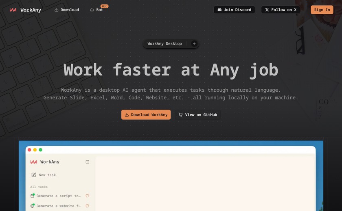
Task: Click the All tasks section label
Action: pos(39,187)
